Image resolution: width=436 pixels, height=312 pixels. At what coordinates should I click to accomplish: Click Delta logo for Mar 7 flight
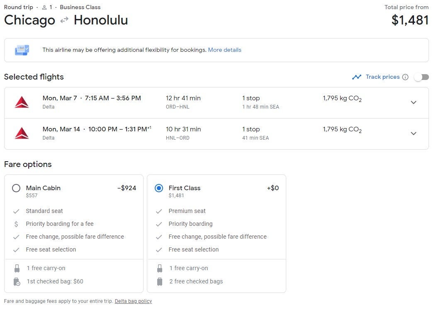pos(22,102)
